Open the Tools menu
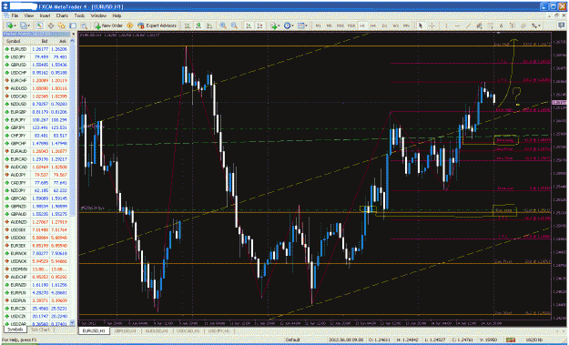Viewport: 569px width, 345px height. coord(79,16)
